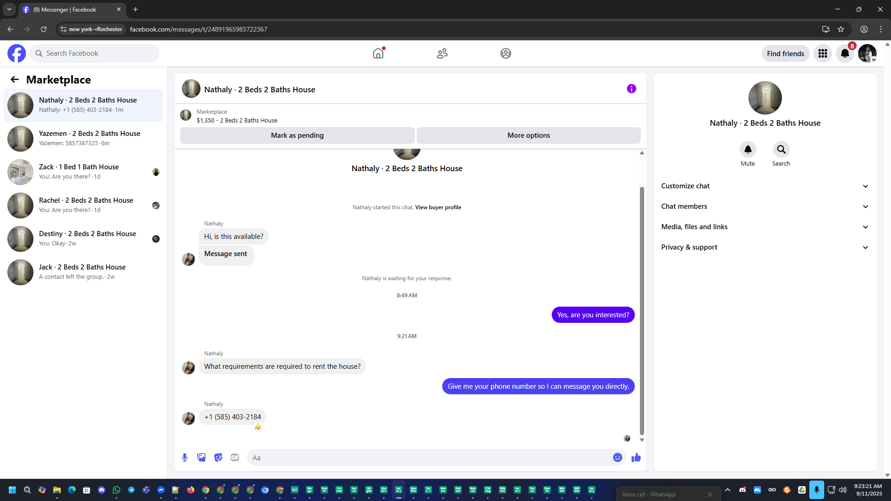Open the emoji picker in message box
Viewport: 891px width, 501px height.
pos(617,457)
